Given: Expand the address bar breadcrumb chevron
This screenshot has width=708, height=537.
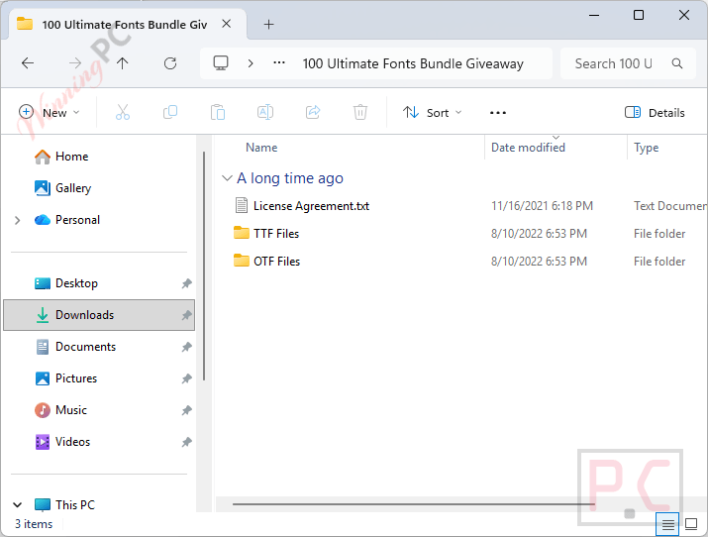Looking at the screenshot, I should [x=251, y=63].
